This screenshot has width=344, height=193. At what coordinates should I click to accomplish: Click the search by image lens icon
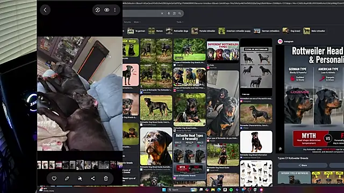(174, 13)
